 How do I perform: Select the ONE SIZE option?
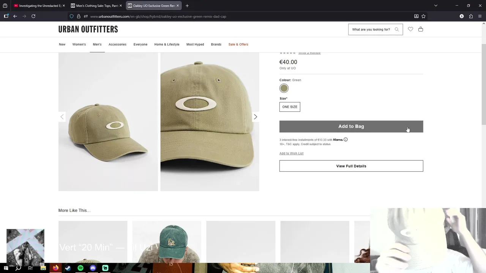[290, 107]
